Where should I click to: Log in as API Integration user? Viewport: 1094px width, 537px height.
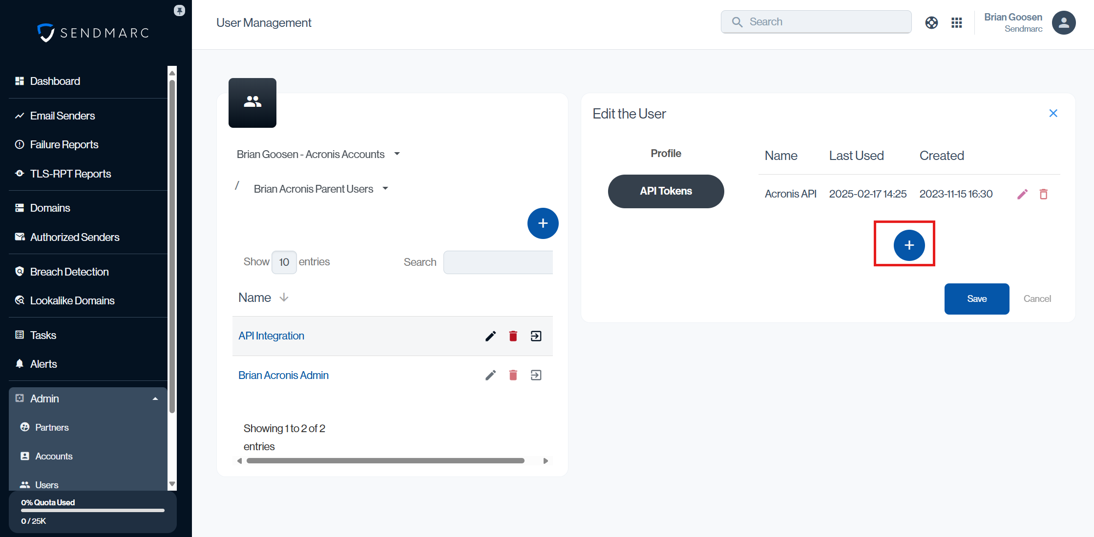pyautogui.click(x=536, y=336)
